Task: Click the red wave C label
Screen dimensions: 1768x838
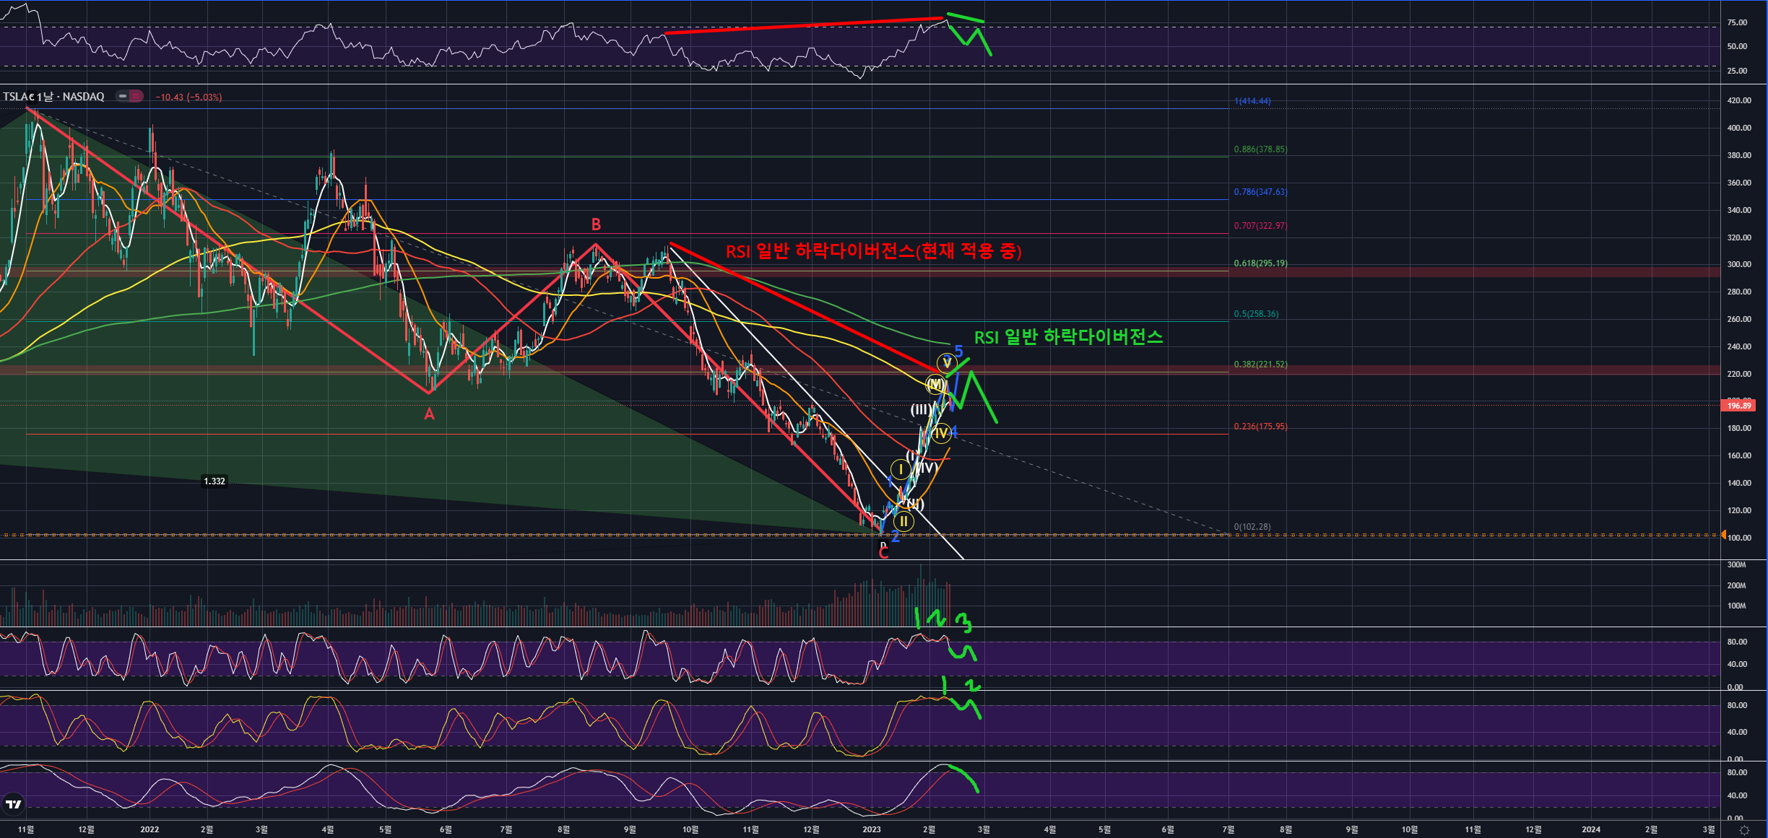Action: pos(883,554)
